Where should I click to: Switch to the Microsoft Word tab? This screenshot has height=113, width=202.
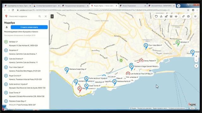(161, 6)
